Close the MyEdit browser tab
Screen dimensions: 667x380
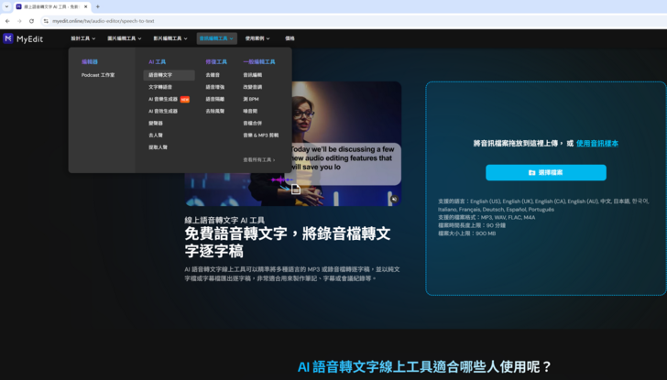tap(84, 6)
